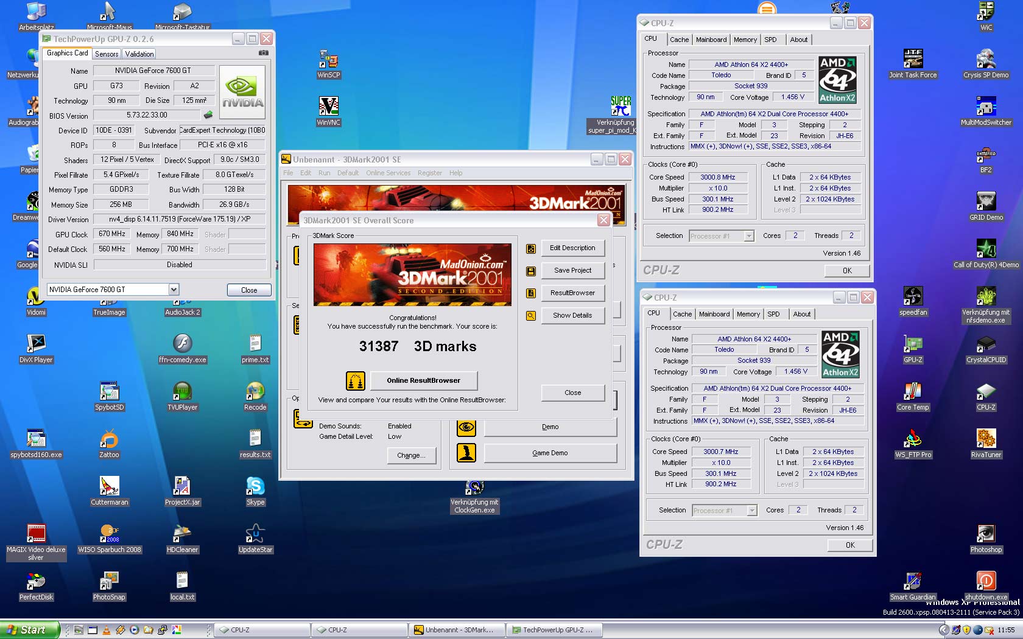Click the Edit Description icon in 3DMark score dialog

[x=531, y=248]
